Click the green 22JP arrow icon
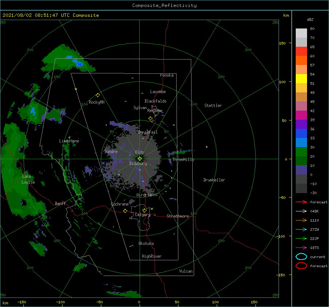The height and width of the screenshot is (307, 329). click(301, 238)
